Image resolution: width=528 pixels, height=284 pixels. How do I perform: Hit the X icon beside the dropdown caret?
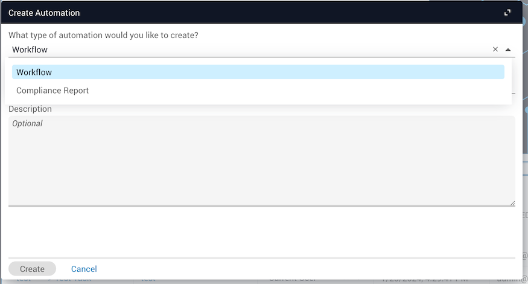point(495,50)
